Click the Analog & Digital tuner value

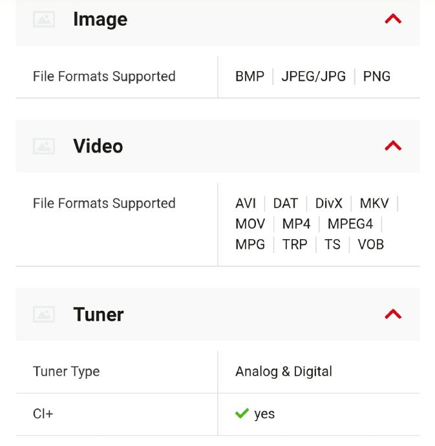click(284, 372)
